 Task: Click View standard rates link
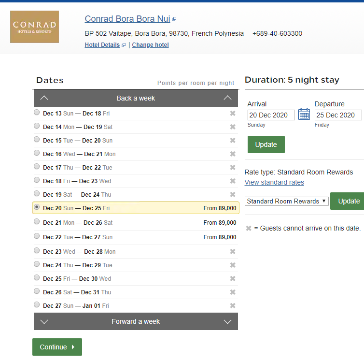274,182
